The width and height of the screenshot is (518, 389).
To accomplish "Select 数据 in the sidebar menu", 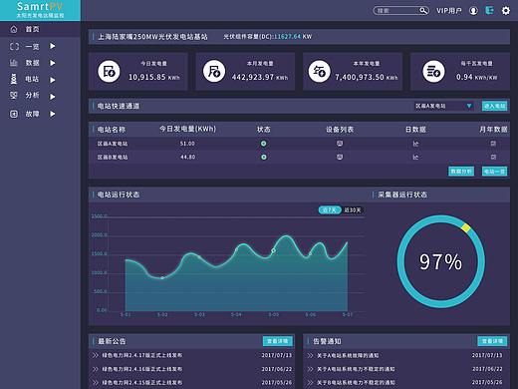I will point(32,63).
